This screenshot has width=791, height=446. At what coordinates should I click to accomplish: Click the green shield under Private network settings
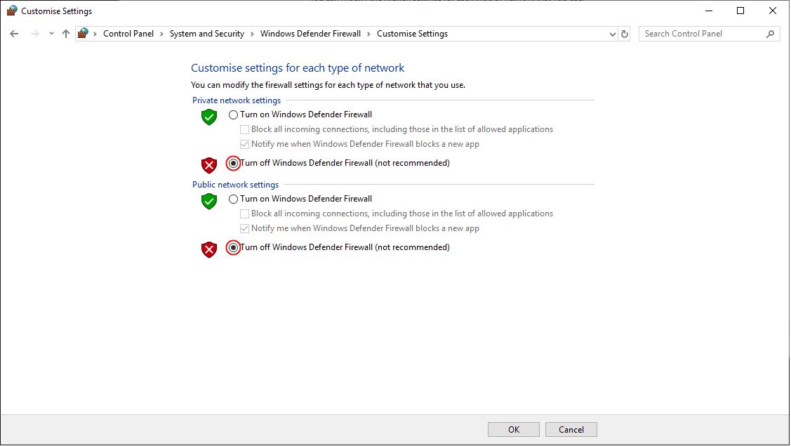point(209,117)
